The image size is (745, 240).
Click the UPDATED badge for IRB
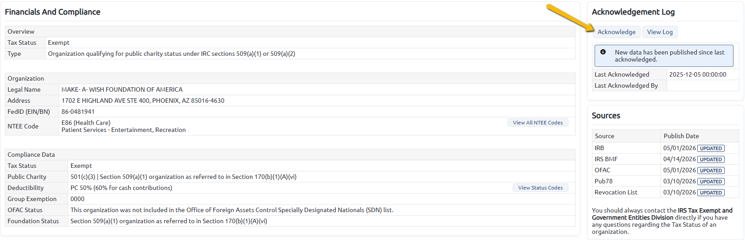[711, 148]
